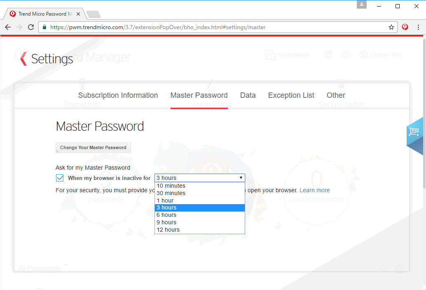Collapse the inactivity time dropdown
Image resolution: width=426 pixels, height=290 pixels.
point(199,178)
